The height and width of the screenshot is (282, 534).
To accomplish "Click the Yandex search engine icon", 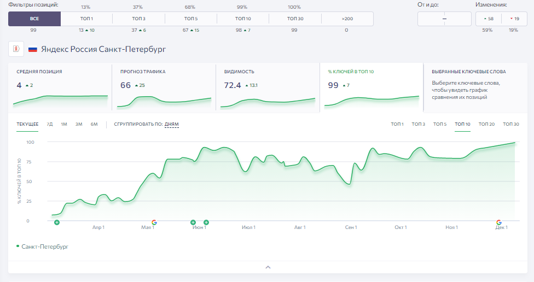I will pyautogui.click(x=16, y=49).
